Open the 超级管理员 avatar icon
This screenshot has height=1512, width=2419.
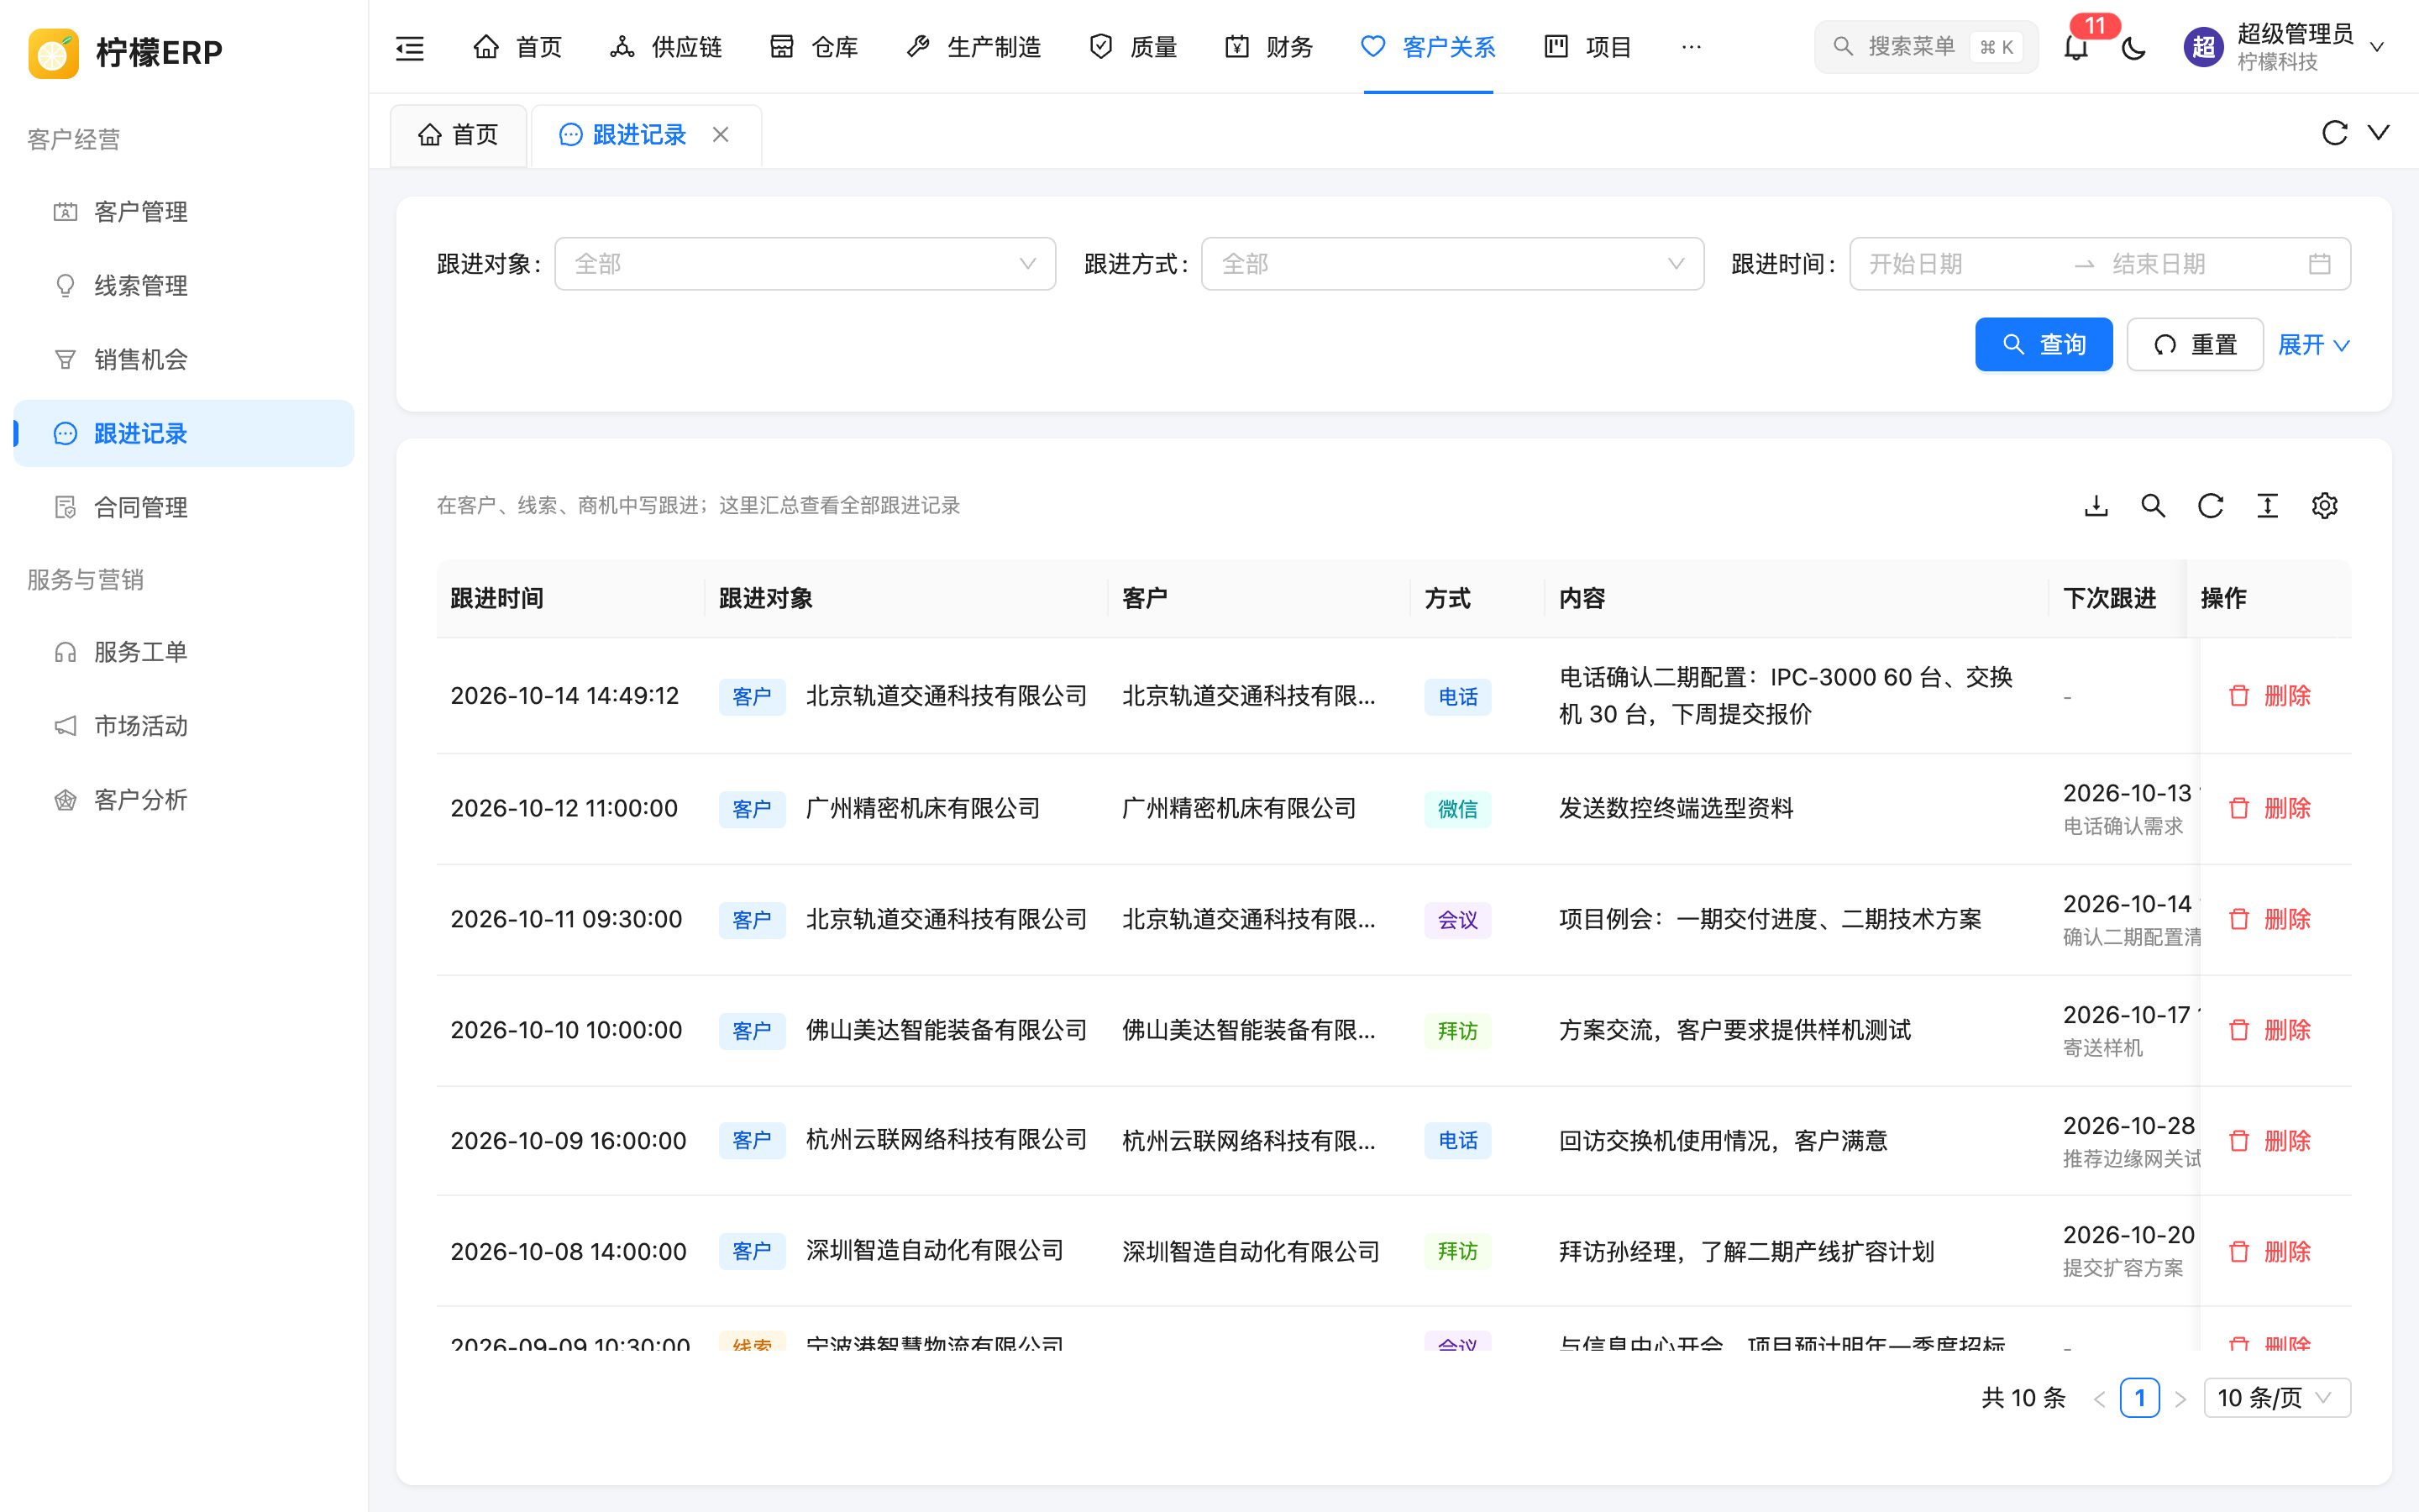coord(2203,47)
